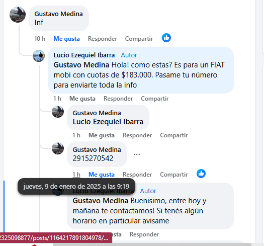Open the '1 h' timestamp under the phone number
The image size is (264, 246).
(x=76, y=175)
